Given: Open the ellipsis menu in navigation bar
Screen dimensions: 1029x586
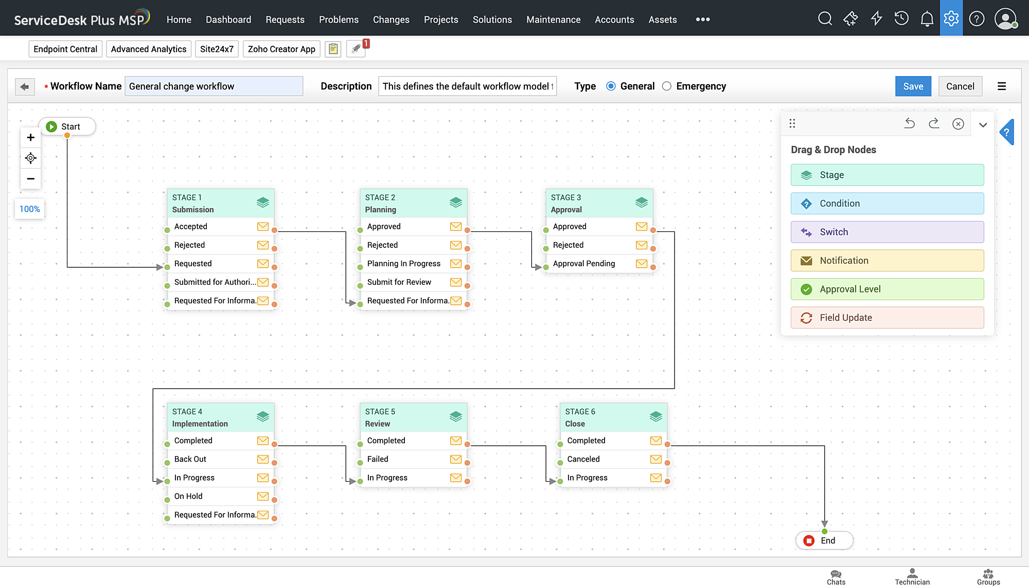Looking at the screenshot, I should pos(702,20).
